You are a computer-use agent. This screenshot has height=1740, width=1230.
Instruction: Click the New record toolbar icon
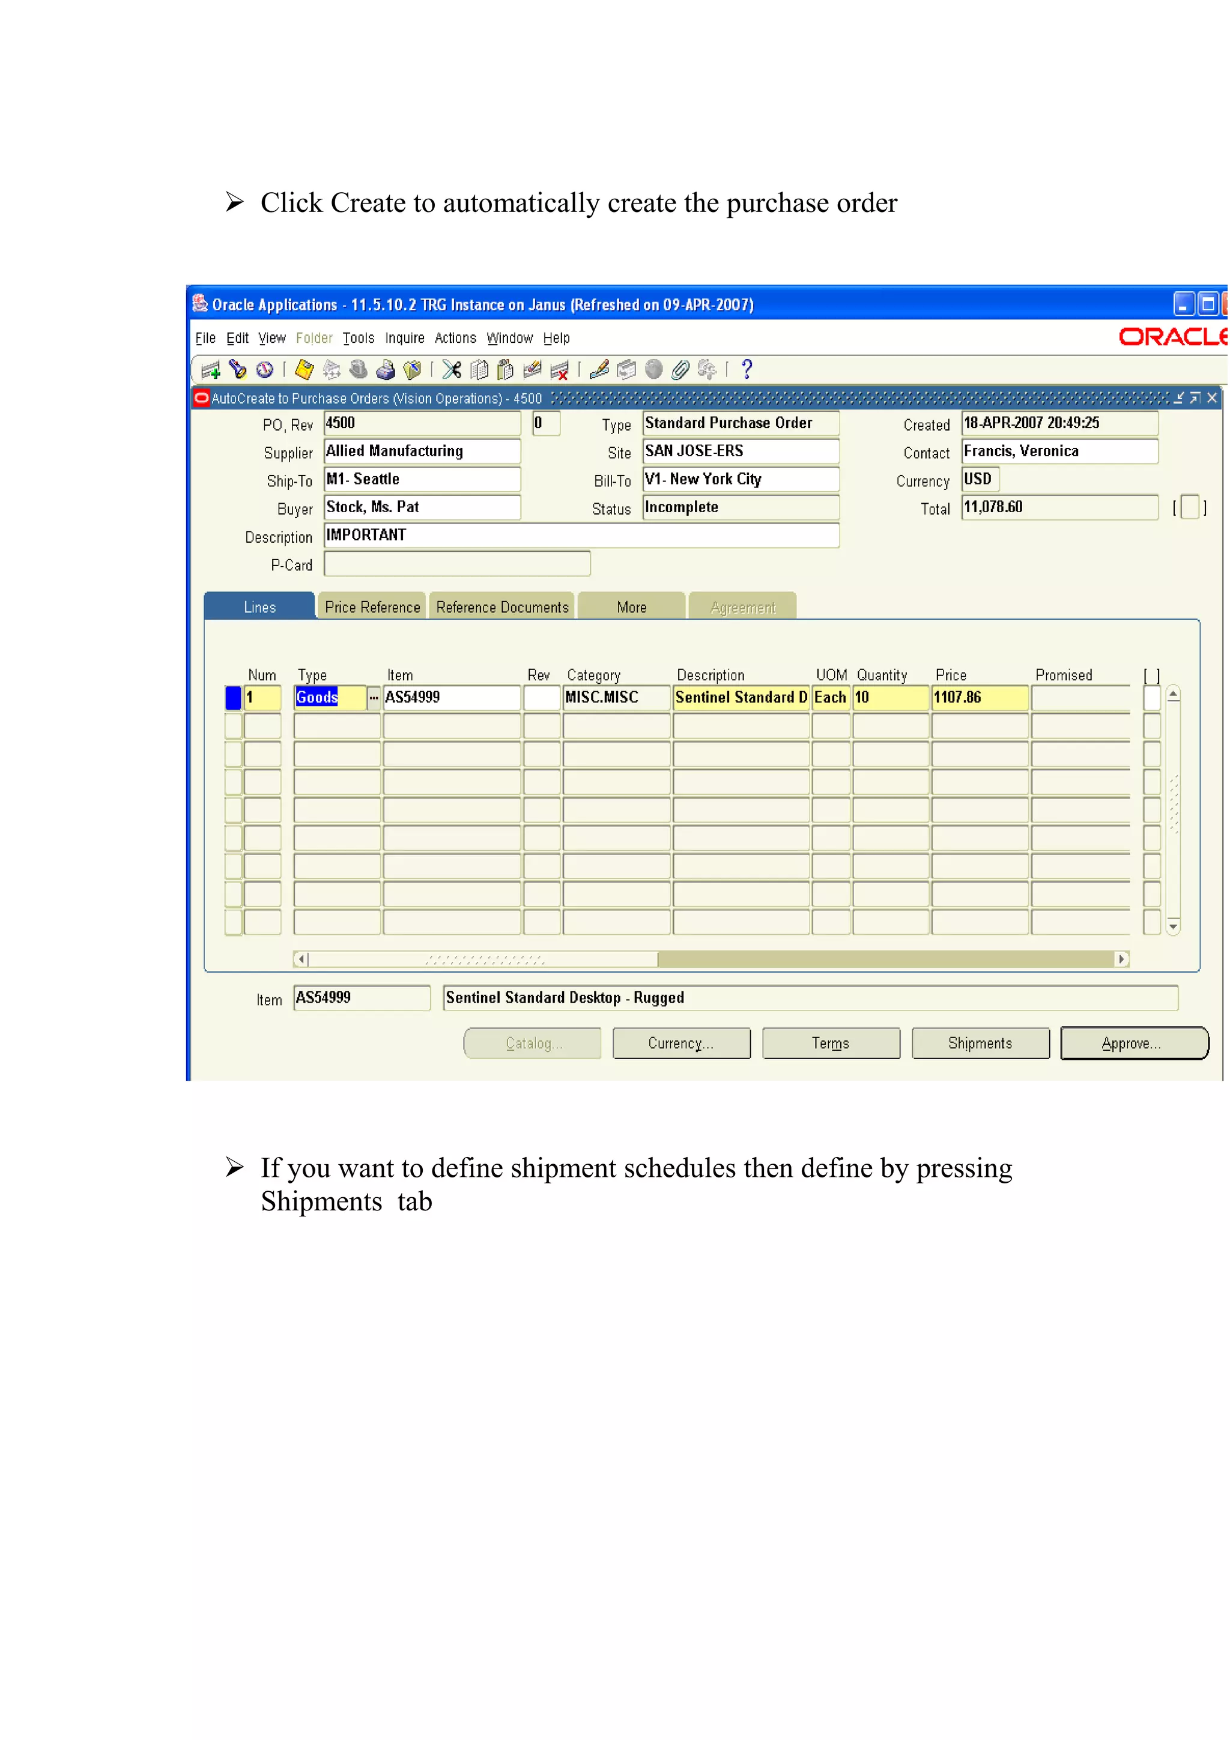[210, 370]
